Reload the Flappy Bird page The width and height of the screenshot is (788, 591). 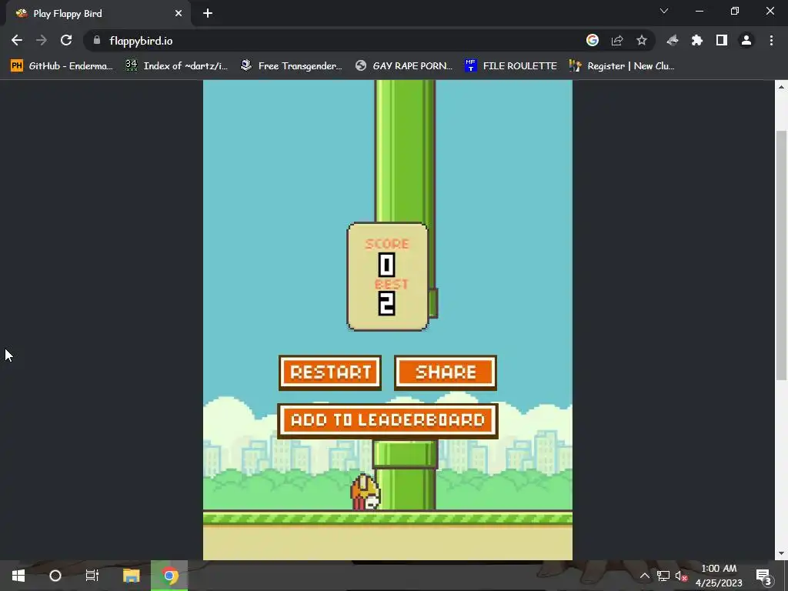(66, 40)
